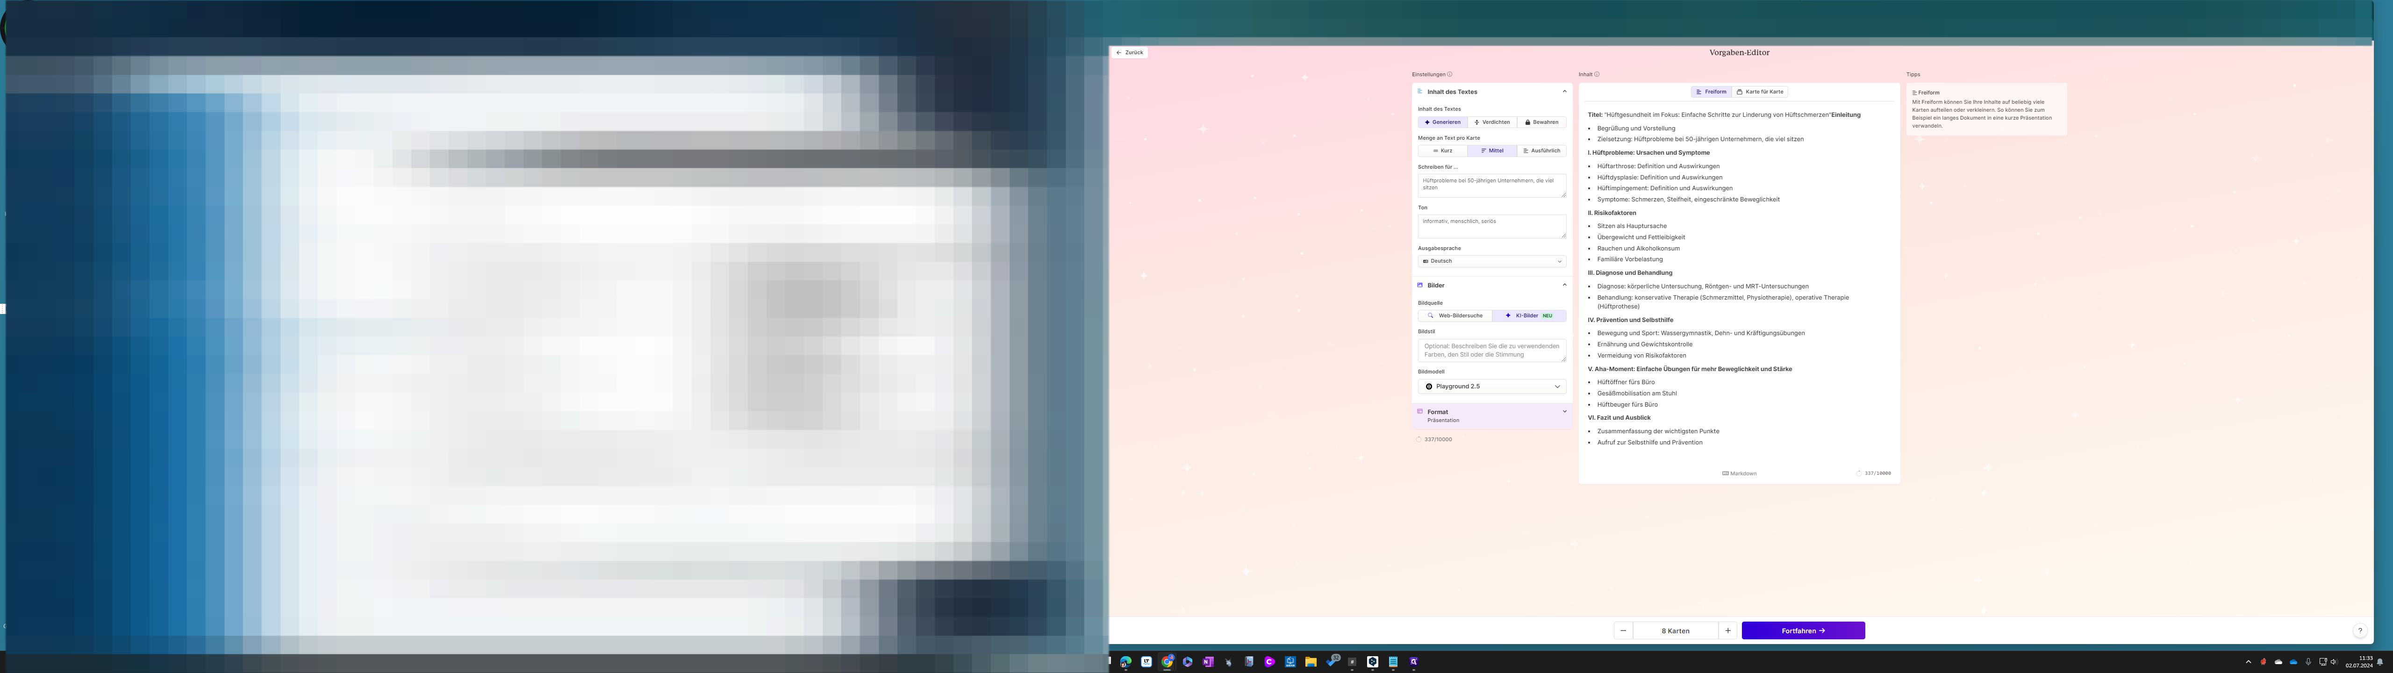Click the help question mark icon
The width and height of the screenshot is (2393, 673).
(x=2359, y=630)
